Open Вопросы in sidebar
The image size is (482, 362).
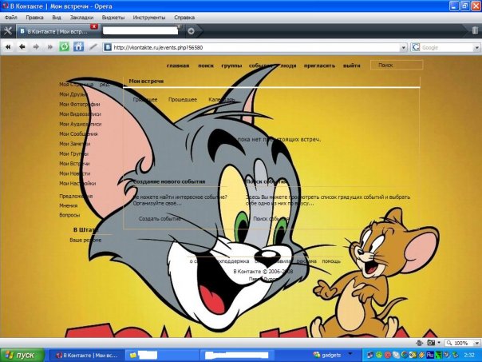point(69,215)
